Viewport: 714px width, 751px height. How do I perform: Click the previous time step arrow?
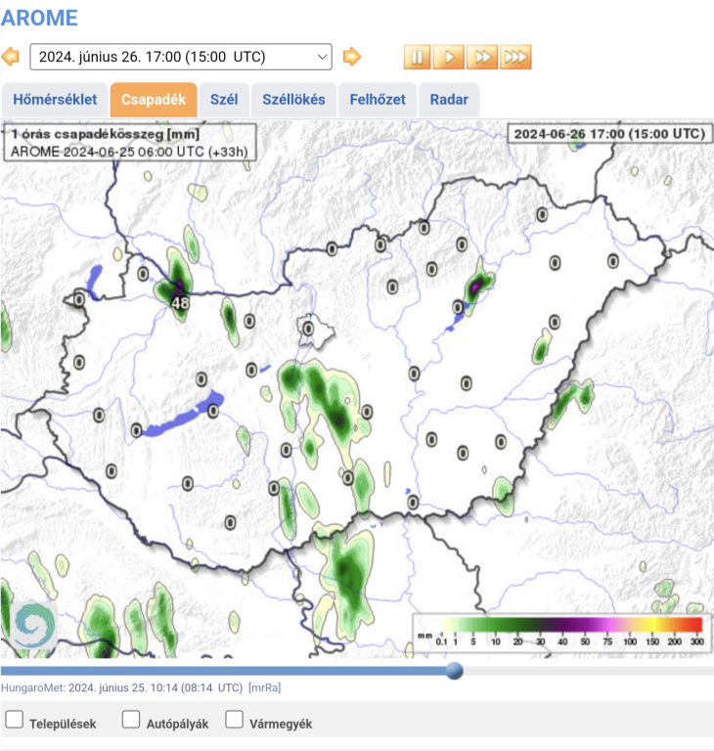(x=11, y=57)
